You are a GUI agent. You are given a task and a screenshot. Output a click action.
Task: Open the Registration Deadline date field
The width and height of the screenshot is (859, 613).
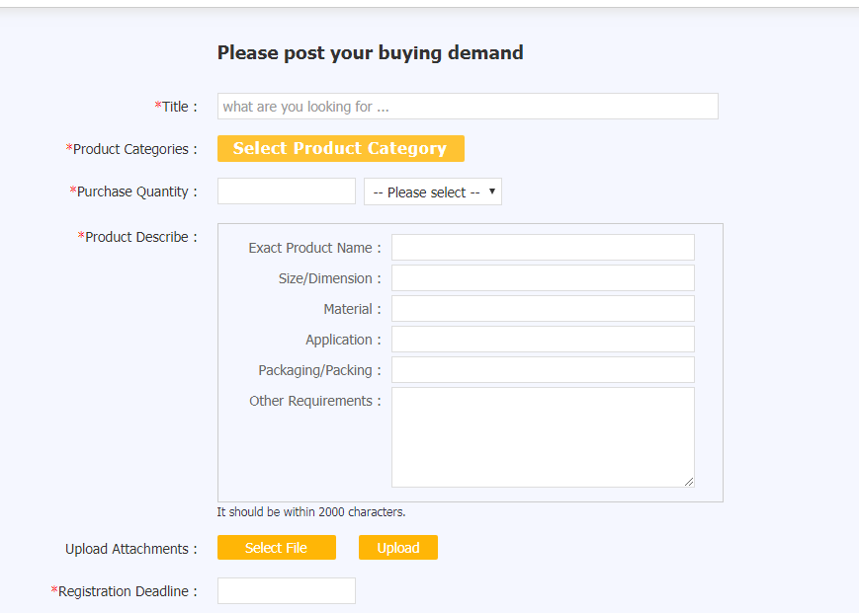point(287,591)
